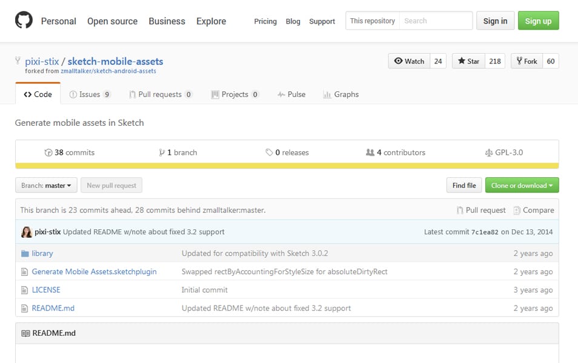Open README.md in the file list
The height and width of the screenshot is (363, 578).
click(x=53, y=308)
